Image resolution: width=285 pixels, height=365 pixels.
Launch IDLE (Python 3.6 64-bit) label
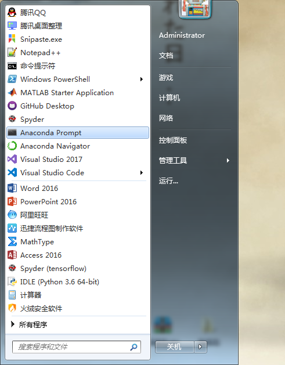[60, 281]
